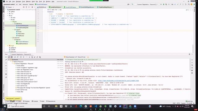Expand the target folder

[8, 46]
